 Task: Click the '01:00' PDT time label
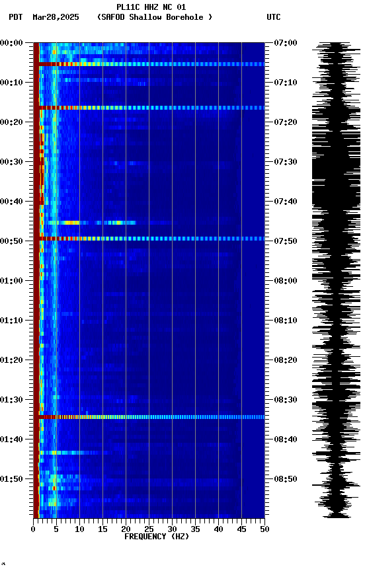click(11, 281)
